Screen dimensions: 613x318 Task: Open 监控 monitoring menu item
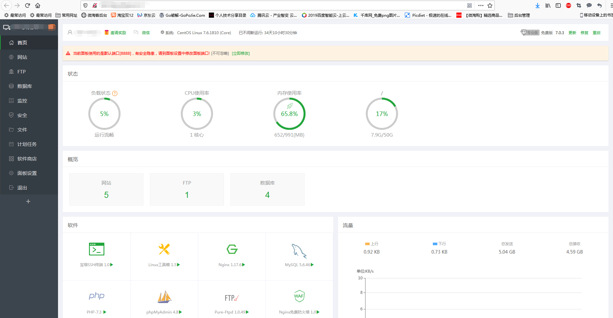pos(29,101)
